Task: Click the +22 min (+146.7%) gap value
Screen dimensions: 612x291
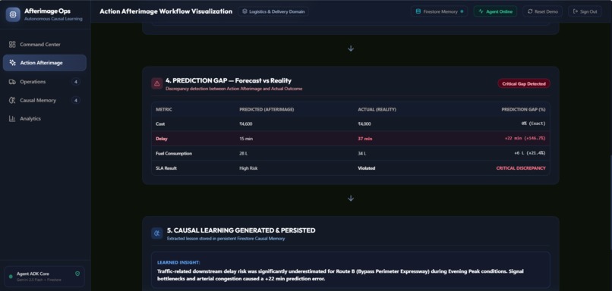Action: pyautogui.click(x=525, y=138)
